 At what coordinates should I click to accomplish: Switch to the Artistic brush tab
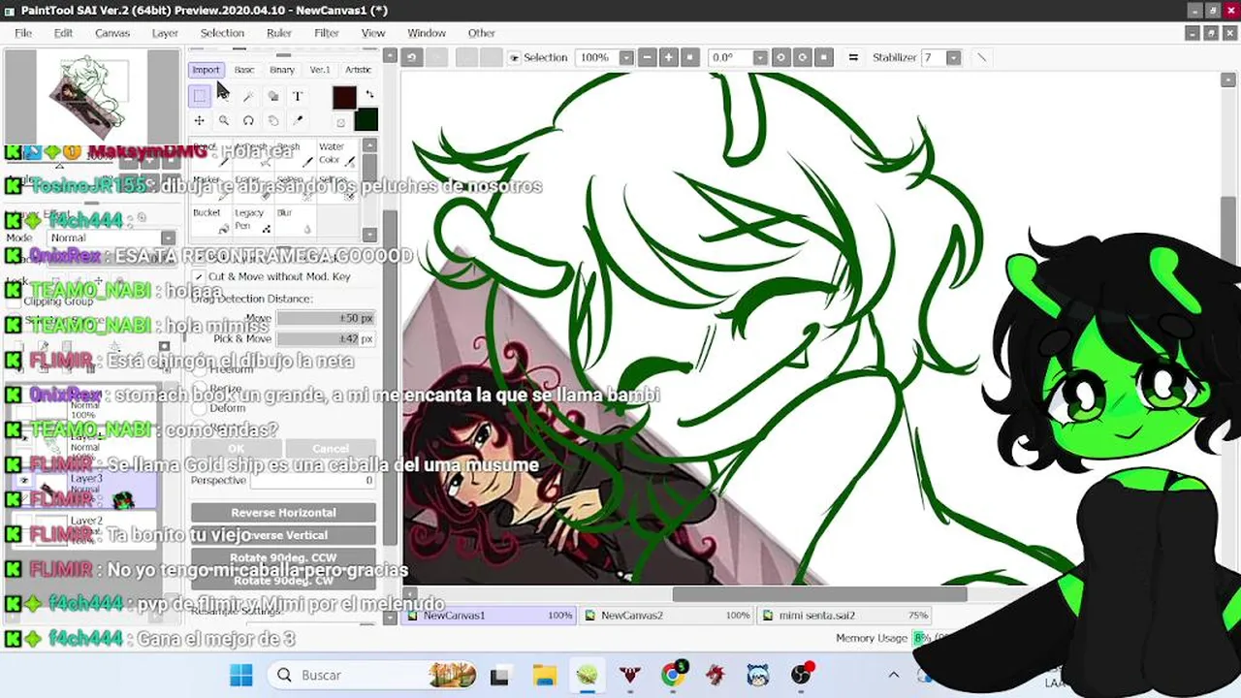coord(358,70)
